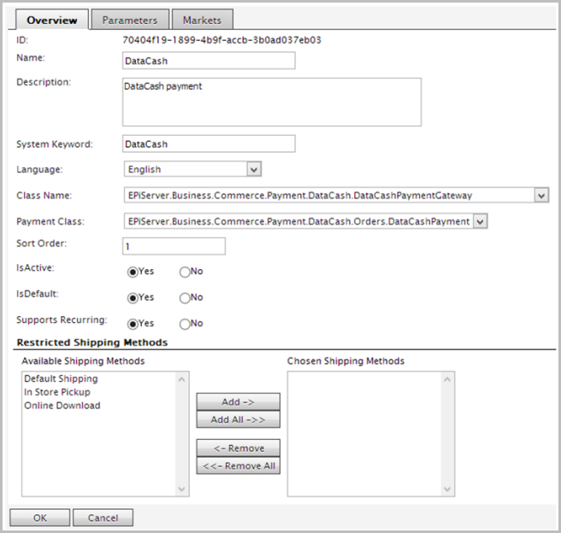Screen dimensions: 561x533
Task: Click the Add All button
Action: click(238, 419)
